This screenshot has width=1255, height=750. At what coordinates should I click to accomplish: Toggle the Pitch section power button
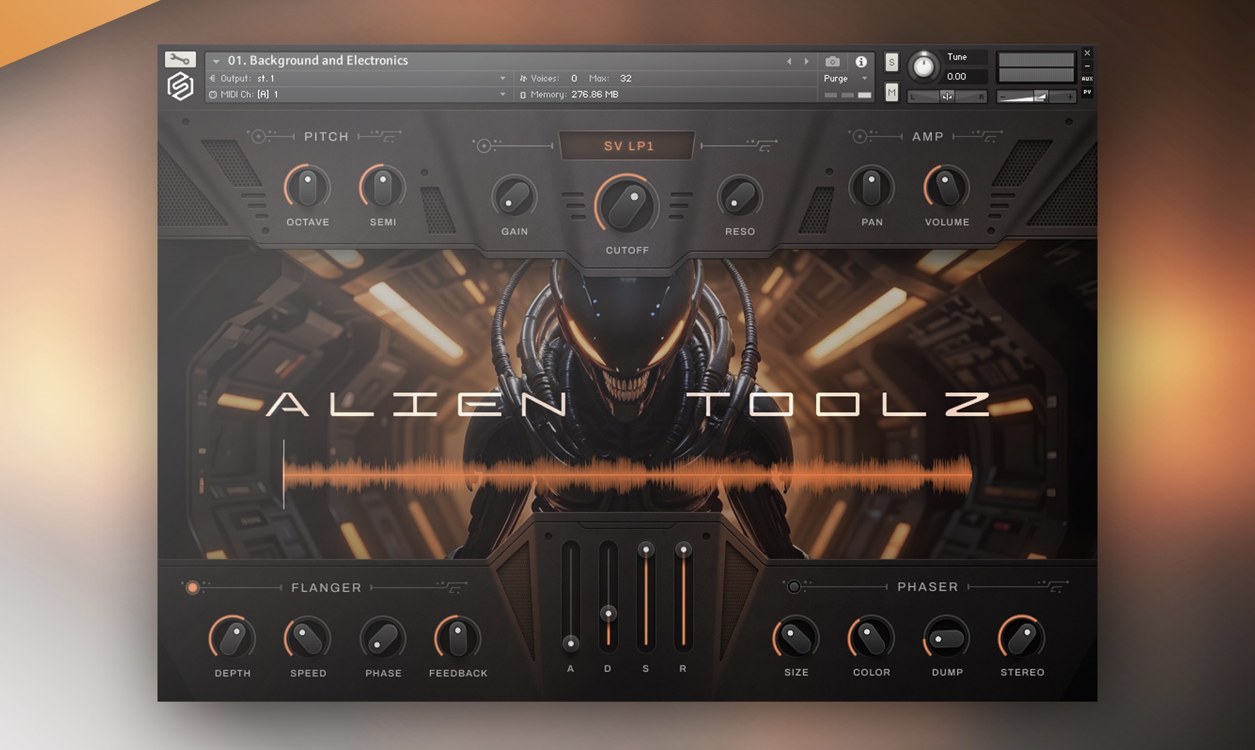259,136
